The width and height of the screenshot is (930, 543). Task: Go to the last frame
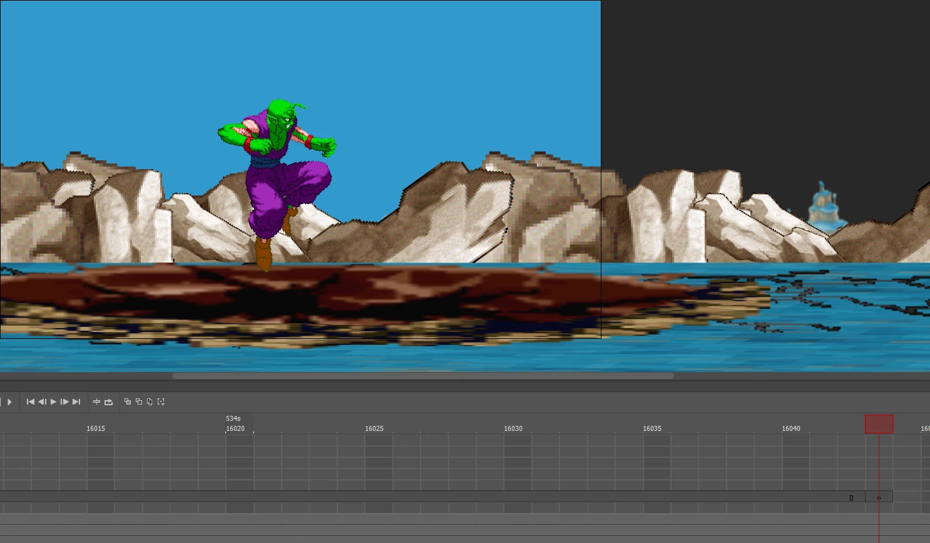pos(76,402)
